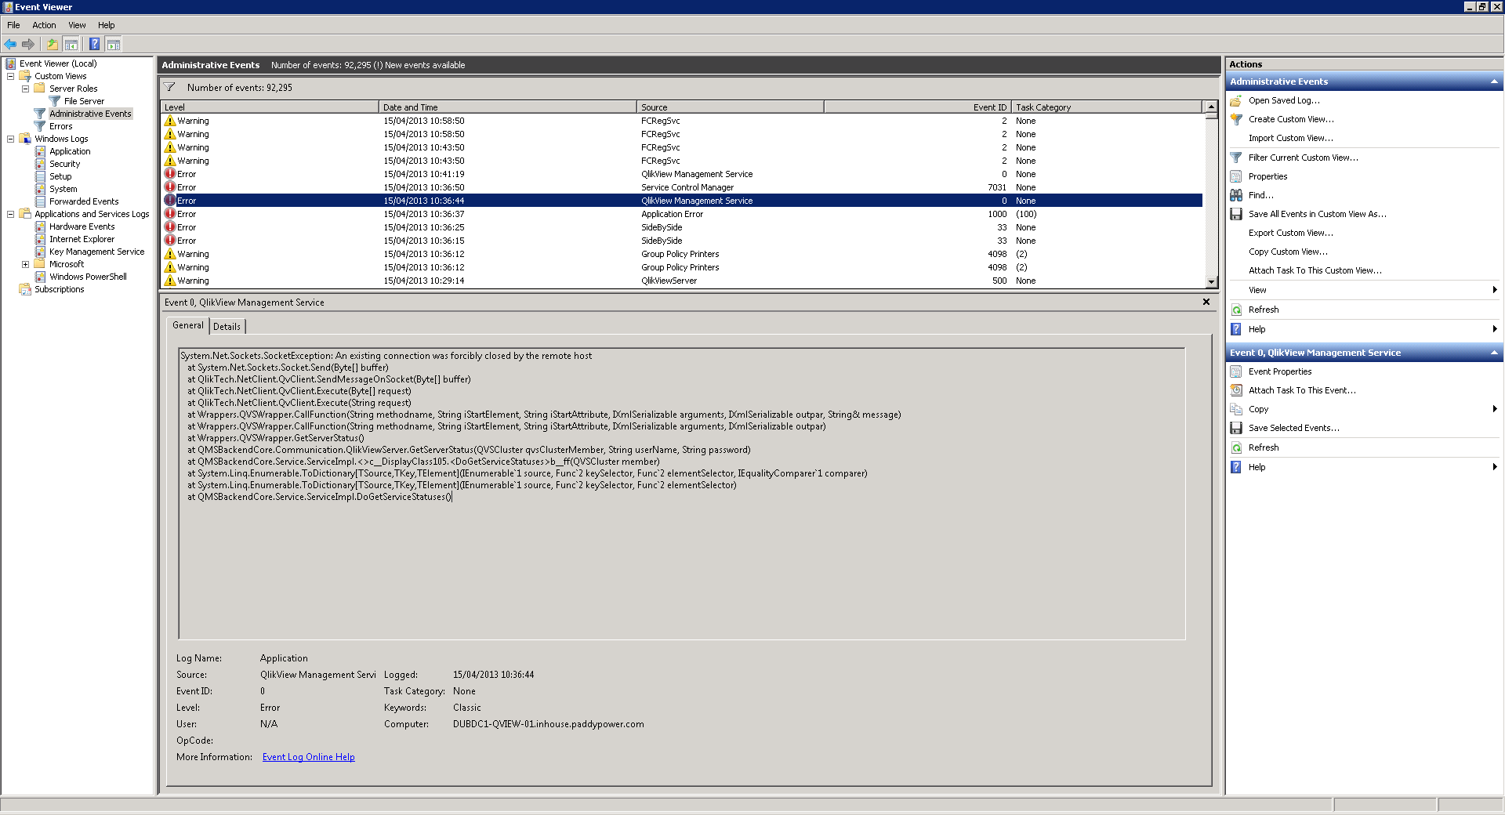Screen dimensions: 1505x815
Task: Click the File Server filter icon
Action: coord(55,101)
